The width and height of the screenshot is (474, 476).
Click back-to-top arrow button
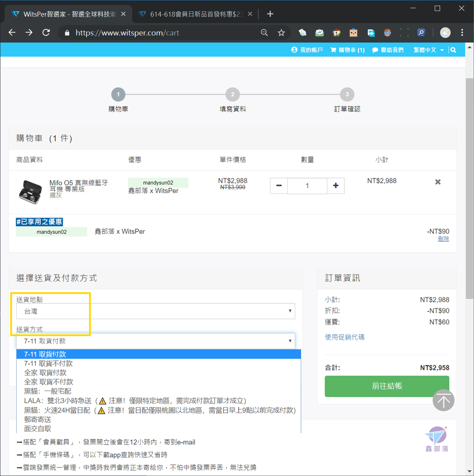click(443, 400)
